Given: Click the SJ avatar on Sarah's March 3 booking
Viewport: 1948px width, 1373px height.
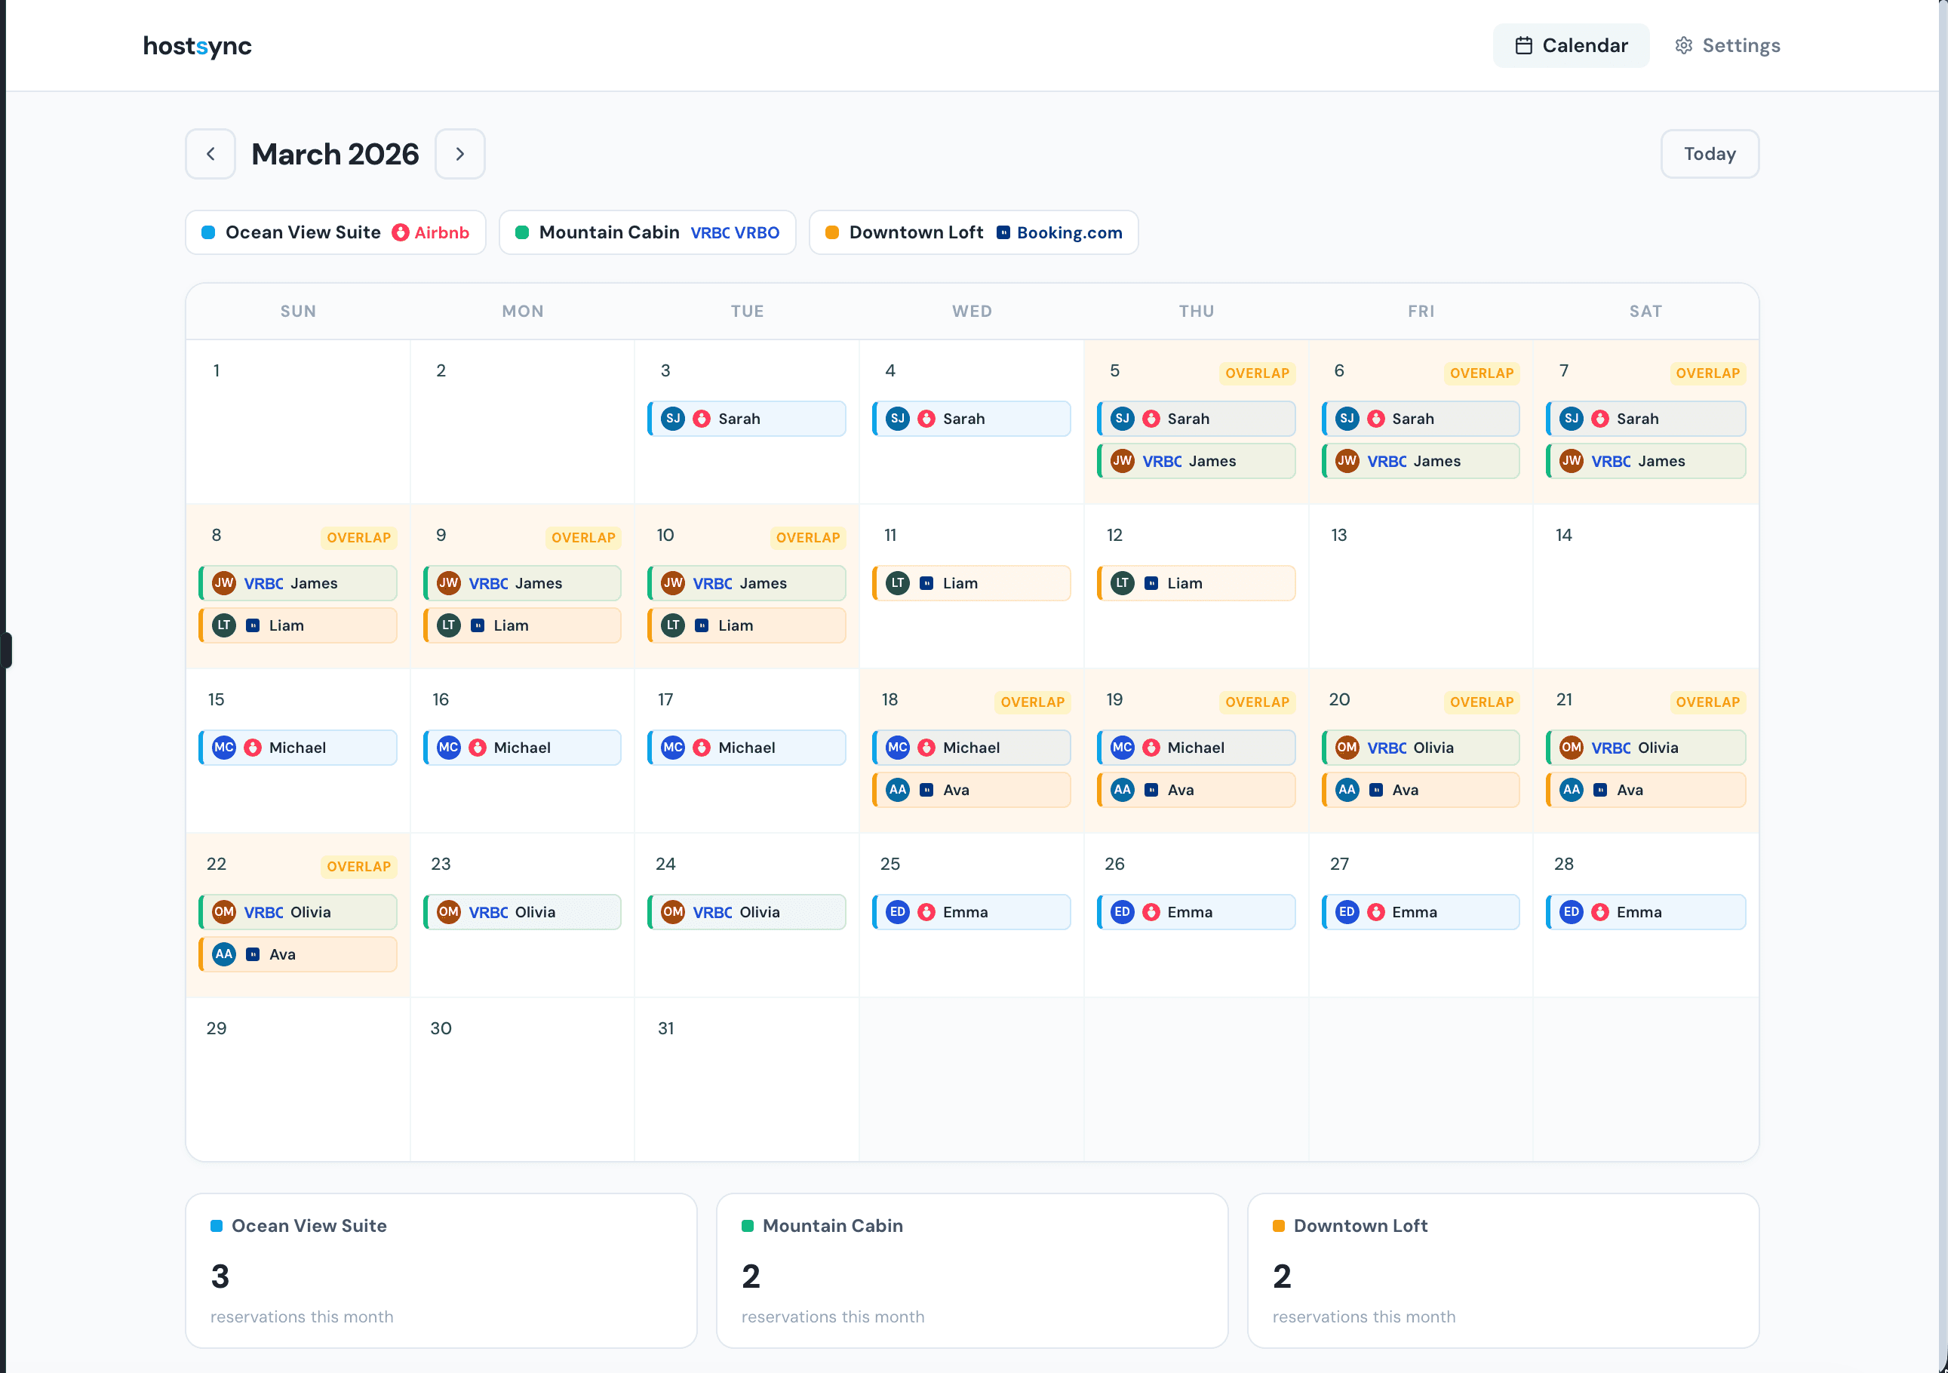Looking at the screenshot, I should (673, 417).
